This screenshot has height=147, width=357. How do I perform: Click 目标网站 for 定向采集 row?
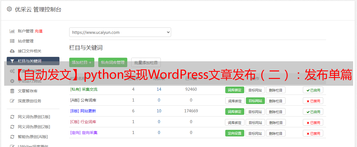[255, 133]
